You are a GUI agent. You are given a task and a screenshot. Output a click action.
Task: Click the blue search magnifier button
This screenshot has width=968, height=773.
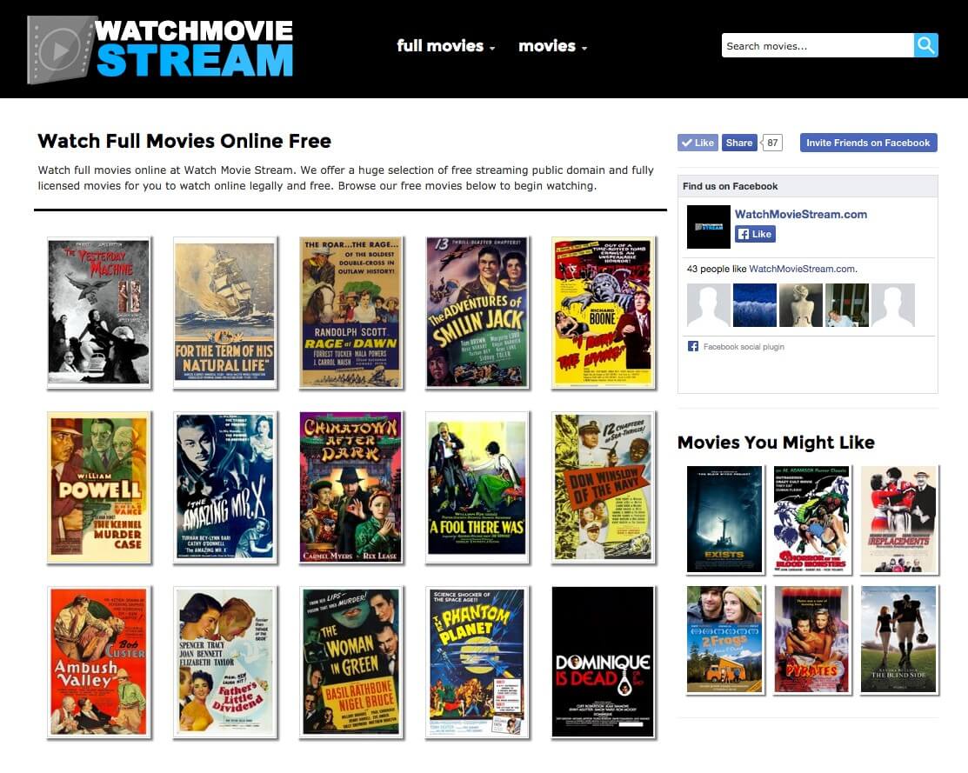[925, 45]
